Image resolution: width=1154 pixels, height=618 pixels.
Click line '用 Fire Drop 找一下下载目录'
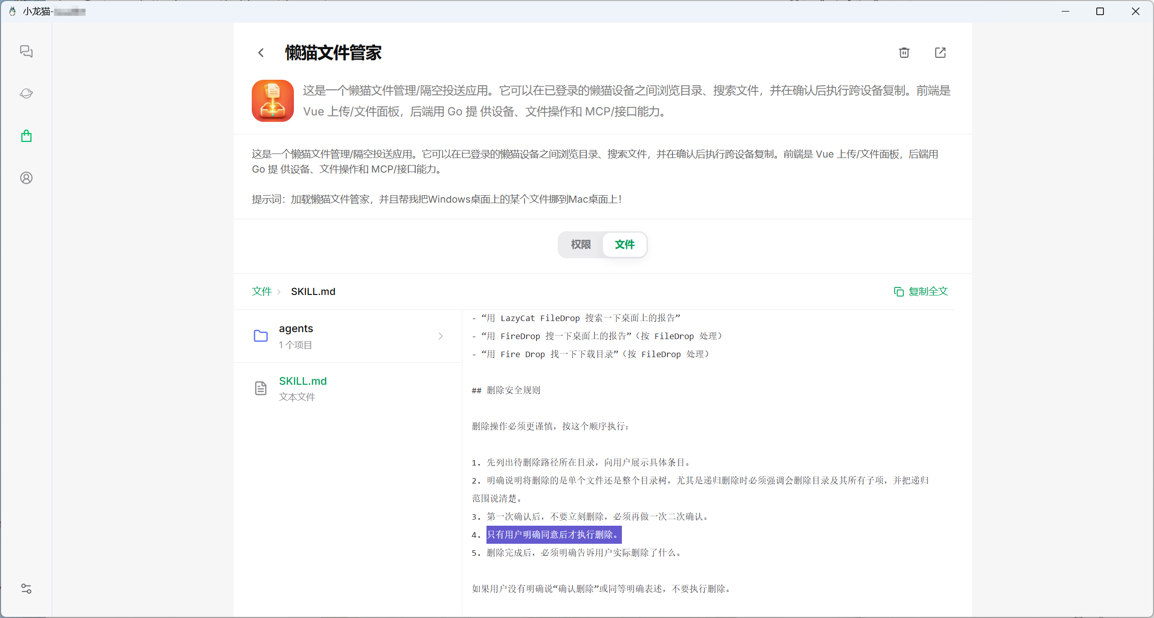click(x=591, y=354)
